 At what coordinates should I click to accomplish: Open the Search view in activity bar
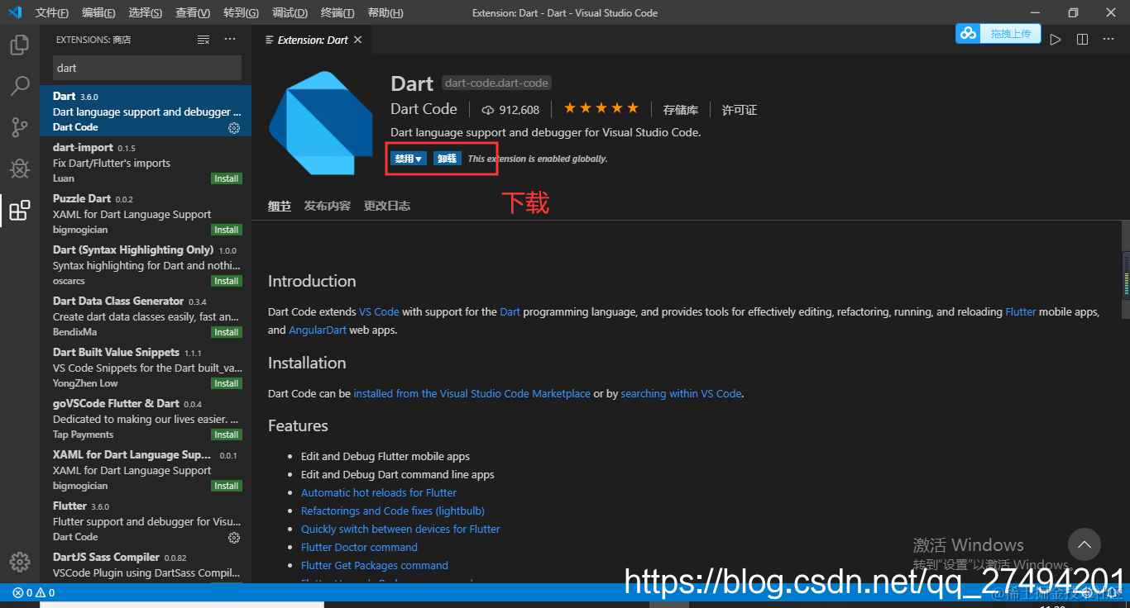click(20, 86)
